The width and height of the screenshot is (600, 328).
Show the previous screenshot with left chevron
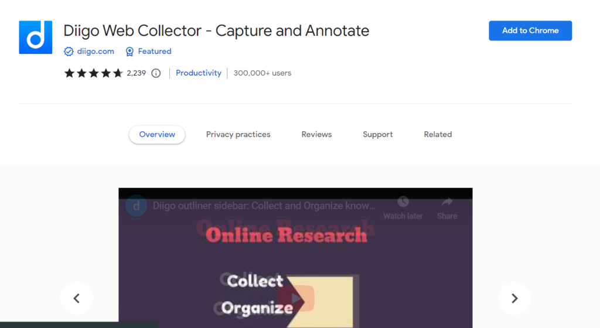(x=77, y=298)
